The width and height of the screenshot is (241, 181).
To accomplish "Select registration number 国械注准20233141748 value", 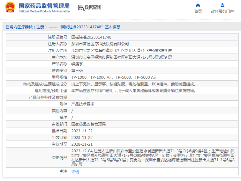I will click(x=91, y=37).
